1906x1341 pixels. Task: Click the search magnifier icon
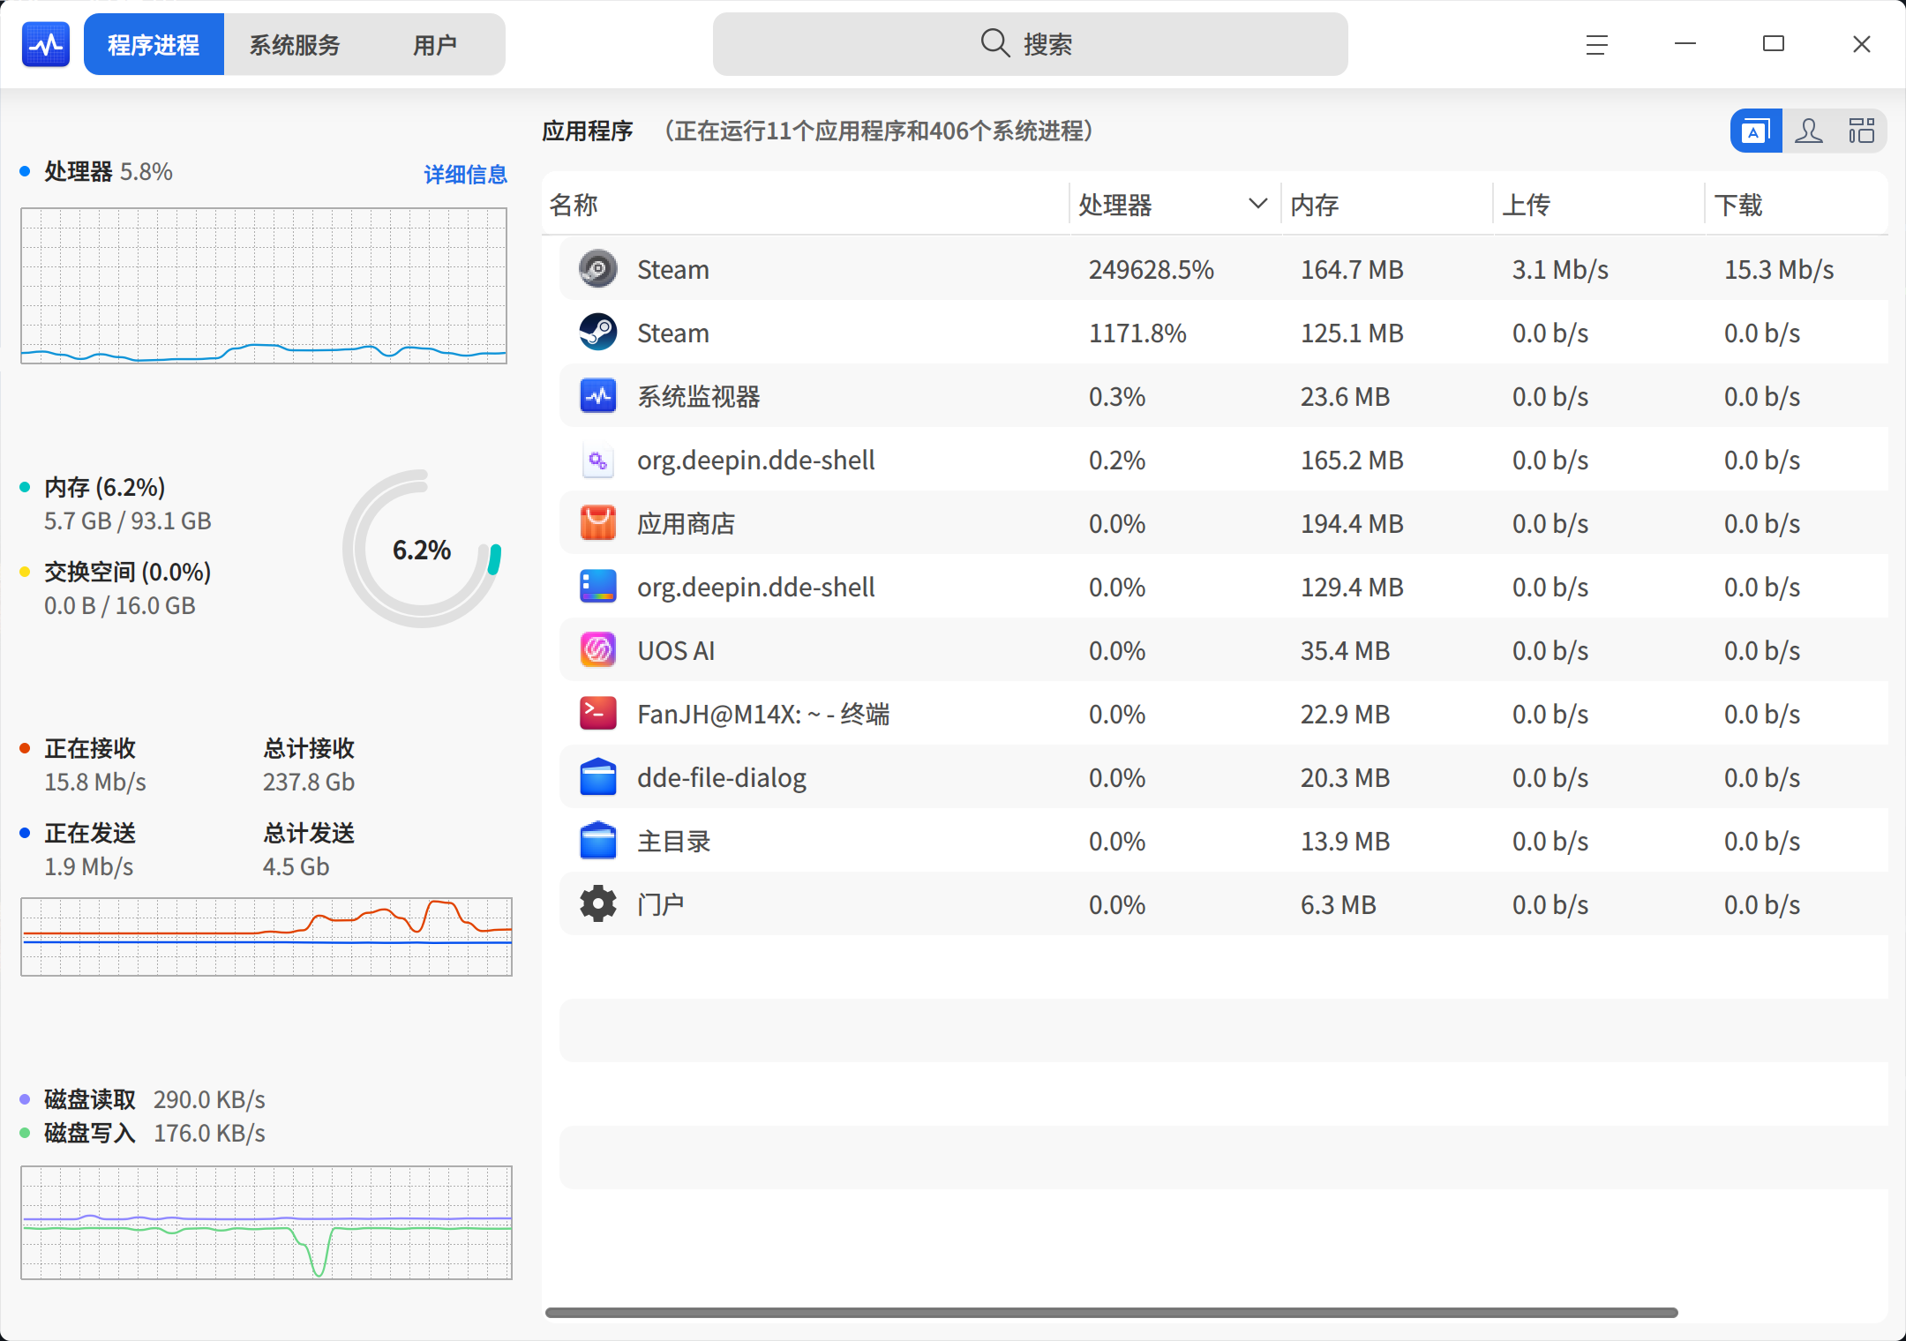tap(995, 43)
